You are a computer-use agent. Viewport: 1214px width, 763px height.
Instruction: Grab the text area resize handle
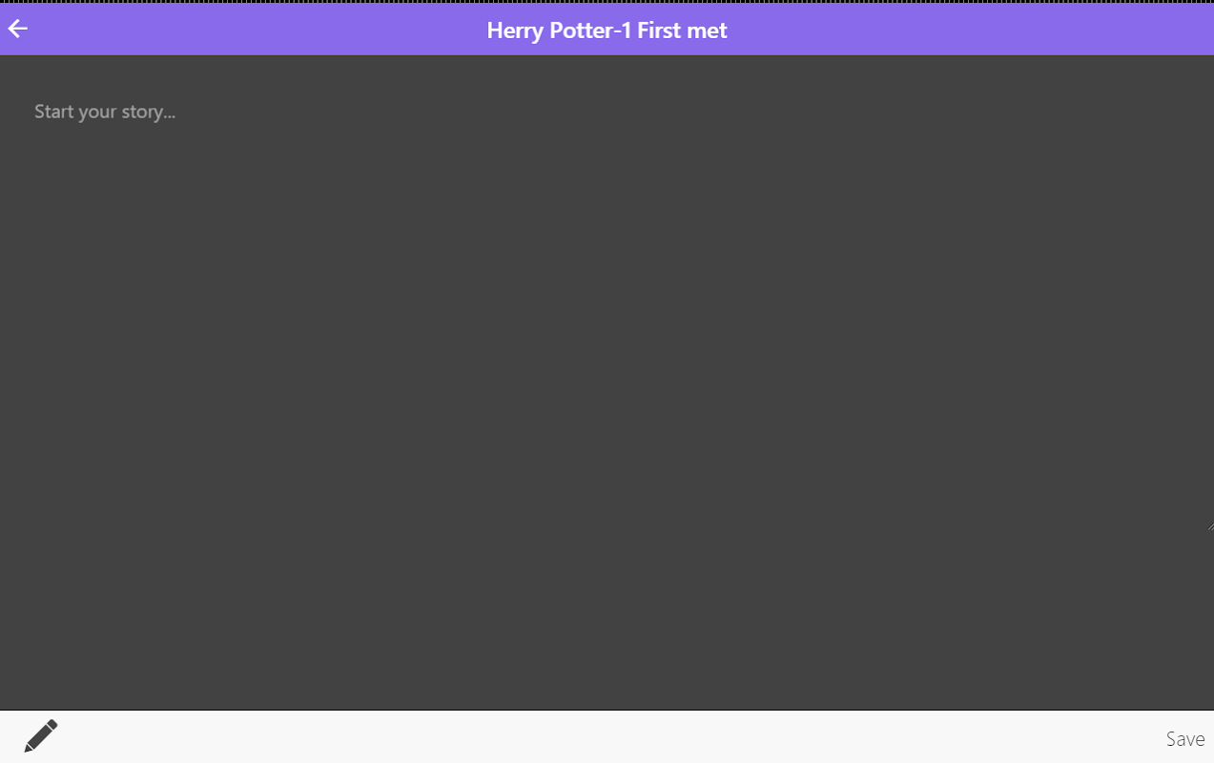(x=1209, y=525)
